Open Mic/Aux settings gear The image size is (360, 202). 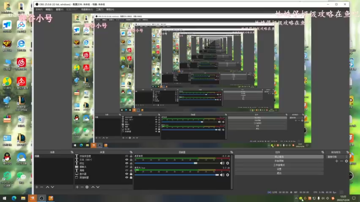228,175
